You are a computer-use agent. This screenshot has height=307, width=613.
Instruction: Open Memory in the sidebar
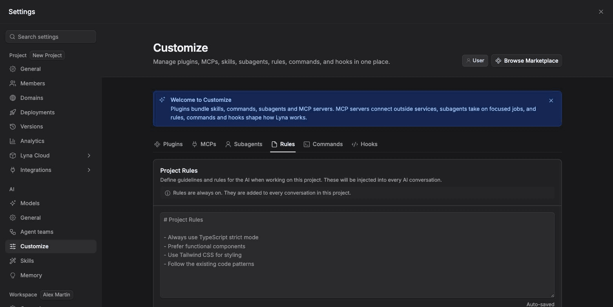pos(51,275)
